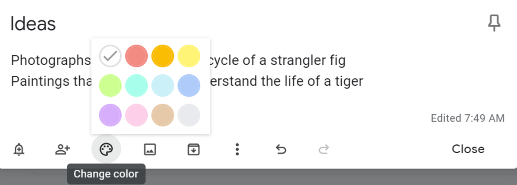Click the Add image icon
Screen dimensions: 517x185
pyautogui.click(x=150, y=149)
